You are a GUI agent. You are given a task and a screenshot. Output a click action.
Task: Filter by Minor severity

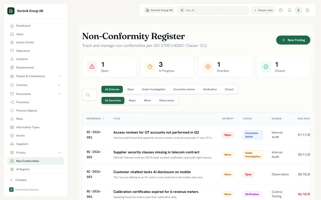147,100
